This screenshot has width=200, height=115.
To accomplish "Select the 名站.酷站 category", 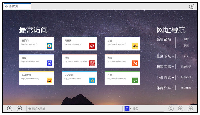I will [164, 39].
